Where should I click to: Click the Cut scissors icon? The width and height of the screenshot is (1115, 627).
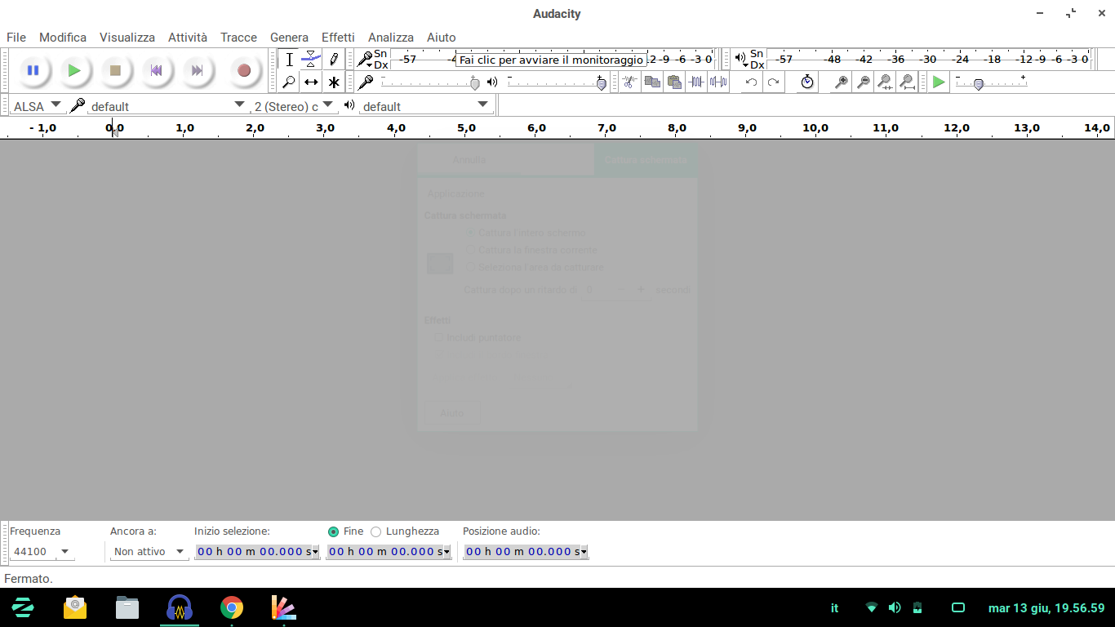pyautogui.click(x=629, y=82)
